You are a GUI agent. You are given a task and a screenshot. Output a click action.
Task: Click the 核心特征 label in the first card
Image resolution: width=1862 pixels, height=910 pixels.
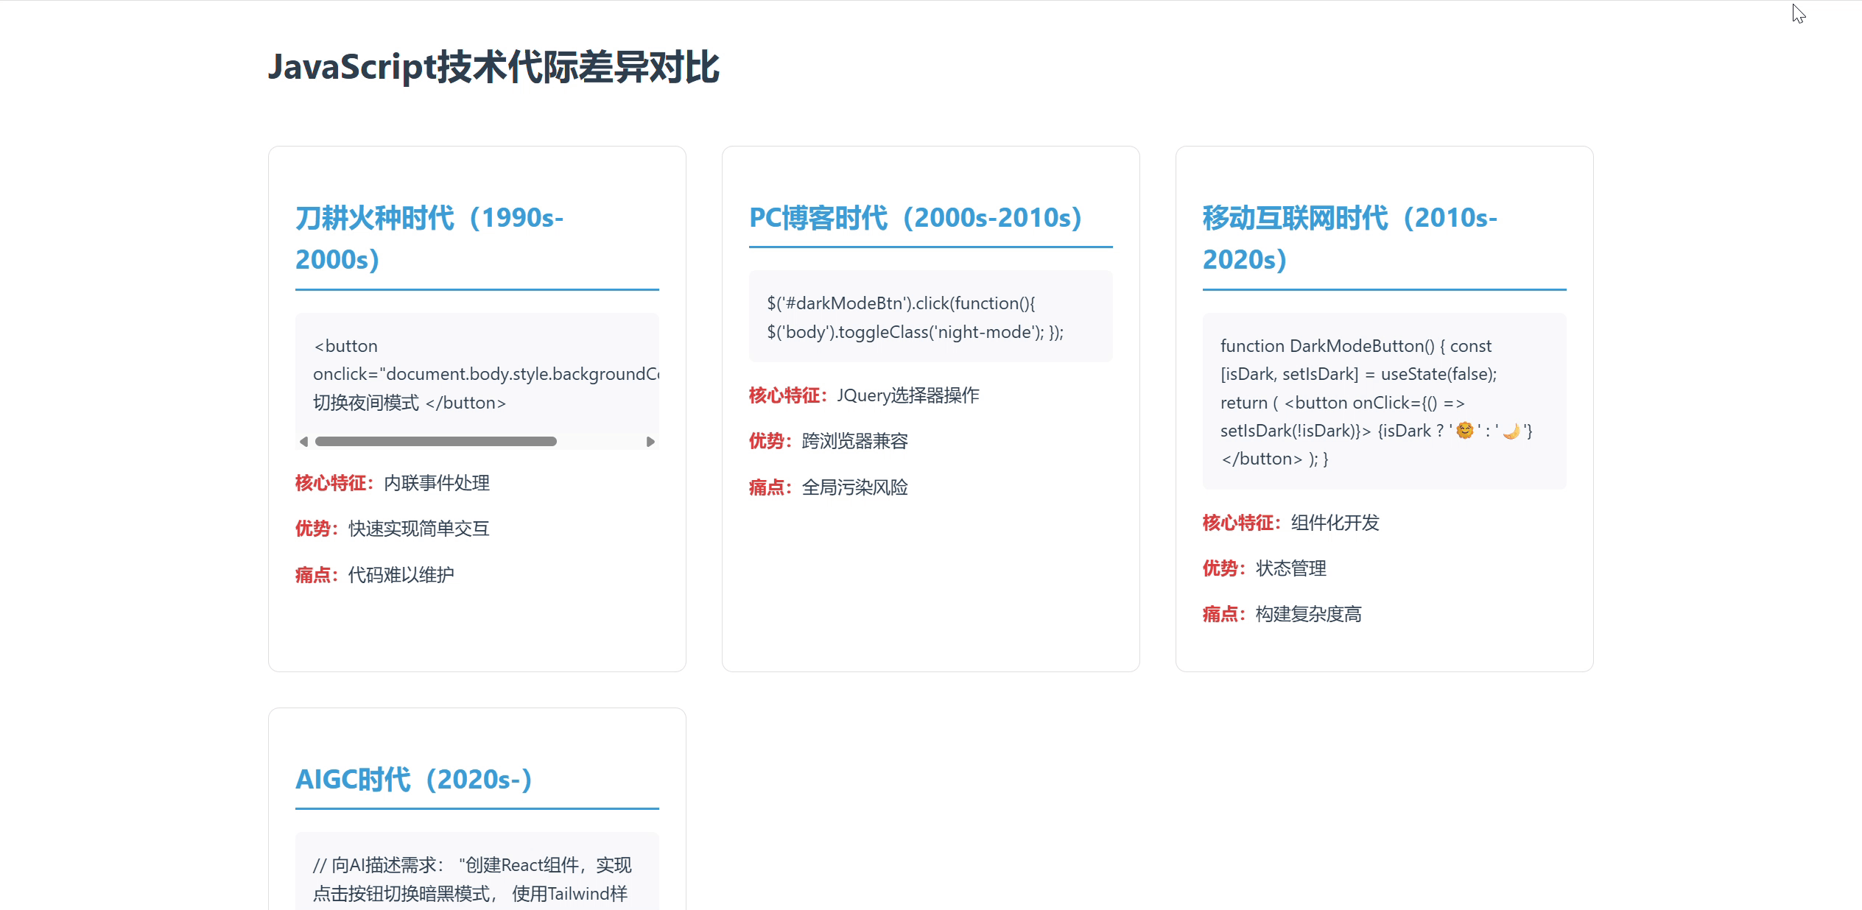[333, 483]
